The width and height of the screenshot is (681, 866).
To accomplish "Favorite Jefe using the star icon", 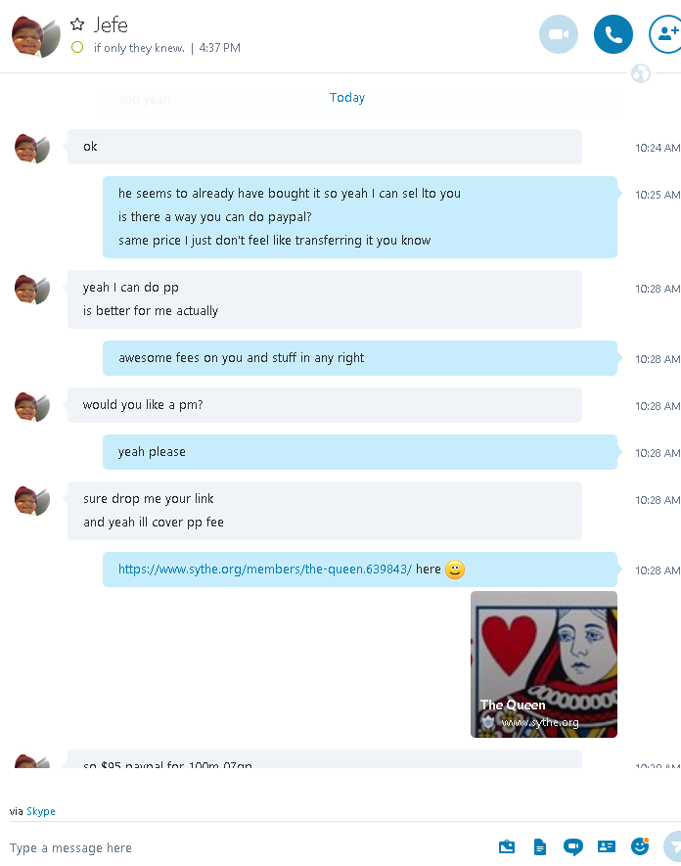I will point(77,24).
